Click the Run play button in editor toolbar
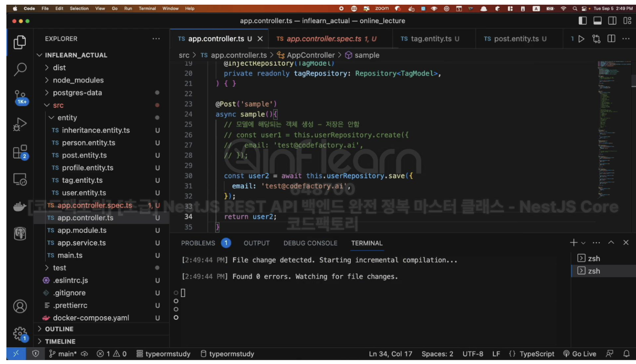Viewport: 636px width, 364px height. point(581,39)
